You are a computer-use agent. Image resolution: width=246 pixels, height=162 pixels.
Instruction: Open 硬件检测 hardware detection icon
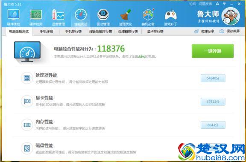point(36,15)
